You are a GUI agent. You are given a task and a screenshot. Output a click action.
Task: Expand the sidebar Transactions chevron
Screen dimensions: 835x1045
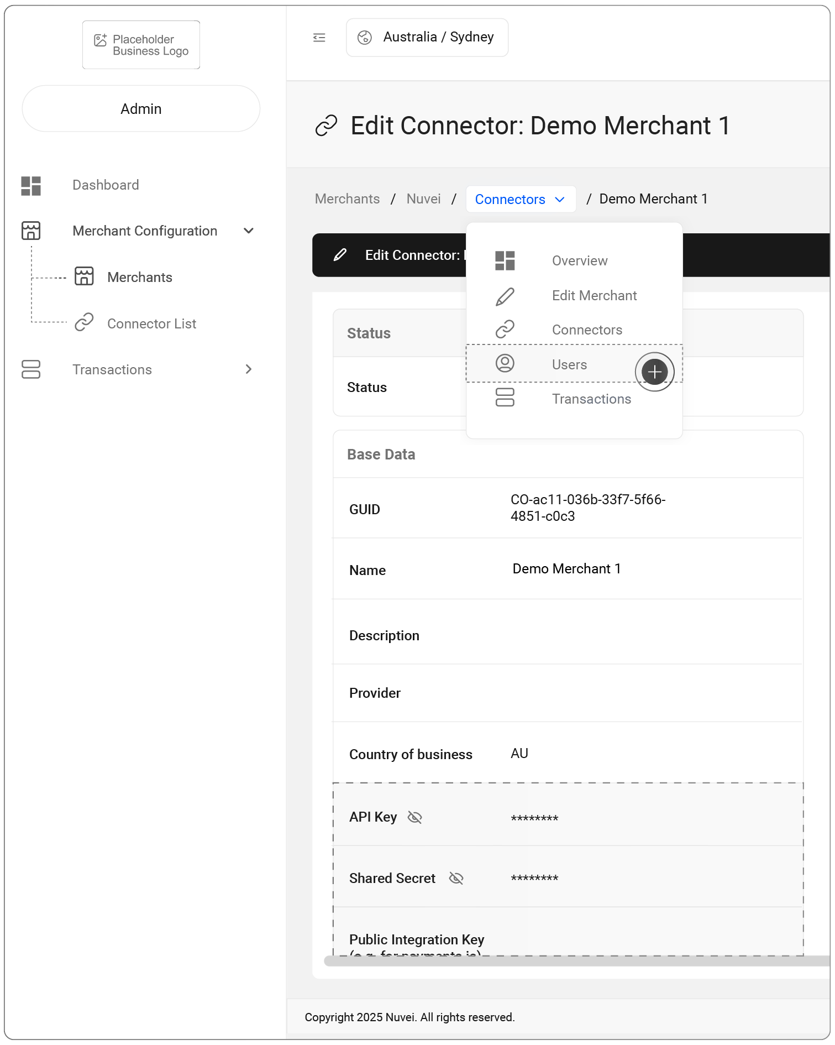[249, 369]
